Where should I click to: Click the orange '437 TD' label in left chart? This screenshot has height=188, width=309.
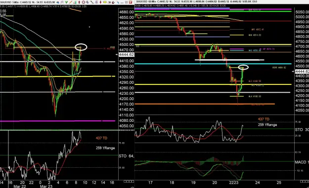[x=101, y=138]
